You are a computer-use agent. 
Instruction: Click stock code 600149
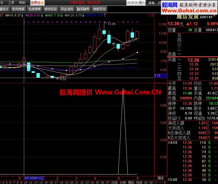(206, 17)
